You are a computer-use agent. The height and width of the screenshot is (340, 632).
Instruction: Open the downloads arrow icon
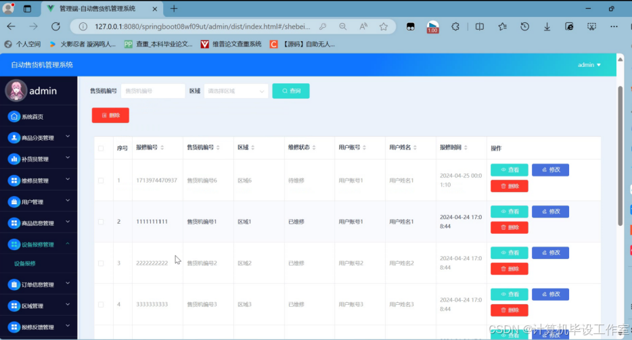click(547, 26)
